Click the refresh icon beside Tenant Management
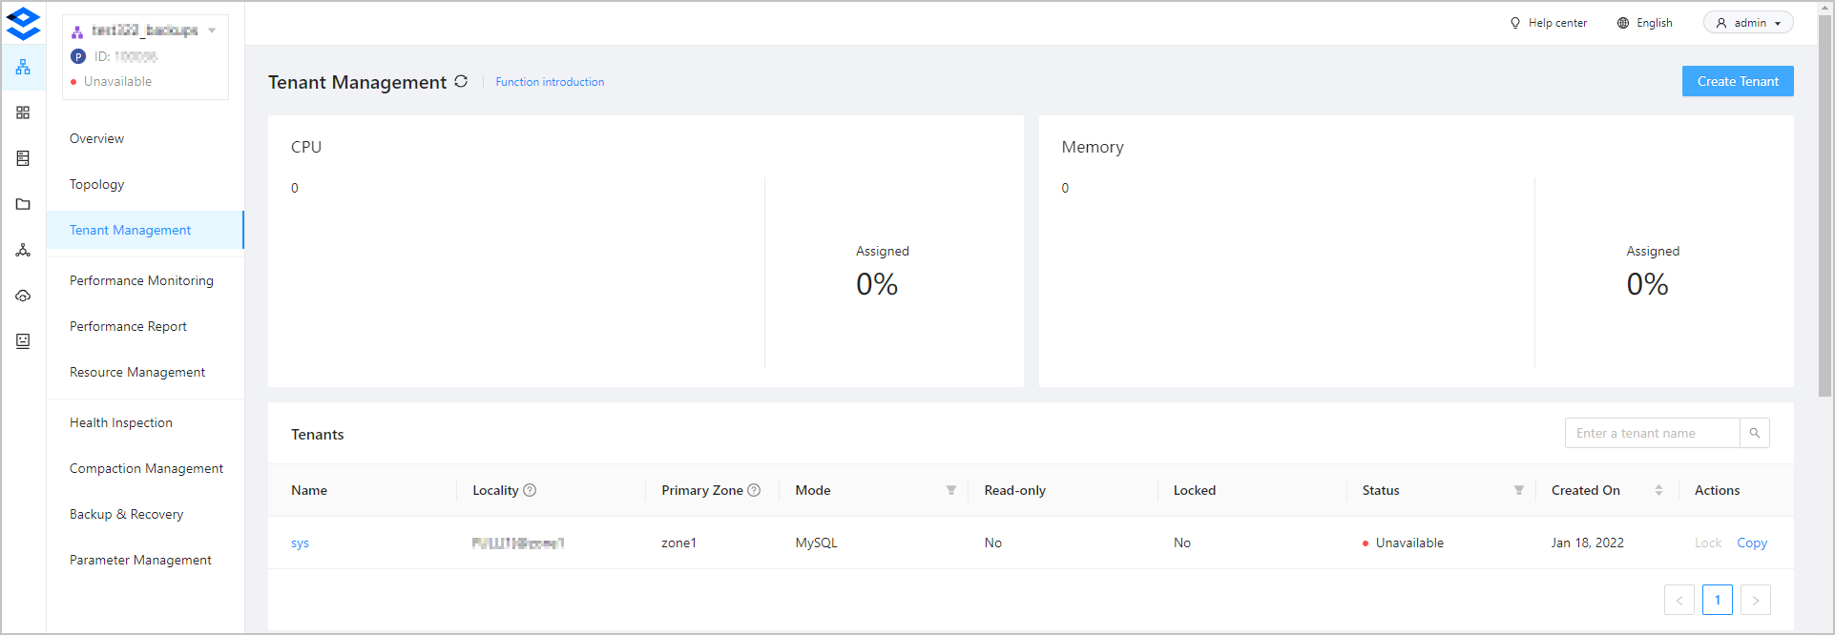 [461, 82]
